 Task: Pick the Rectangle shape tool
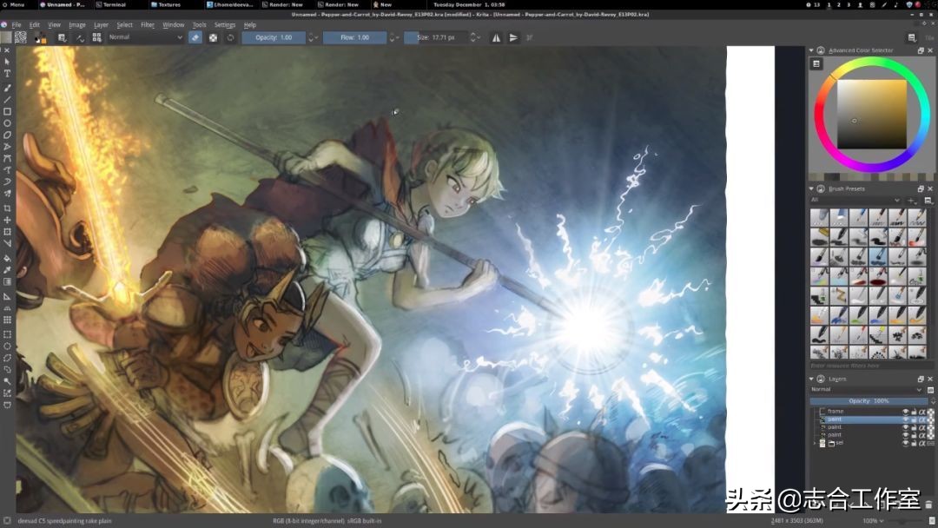7,111
